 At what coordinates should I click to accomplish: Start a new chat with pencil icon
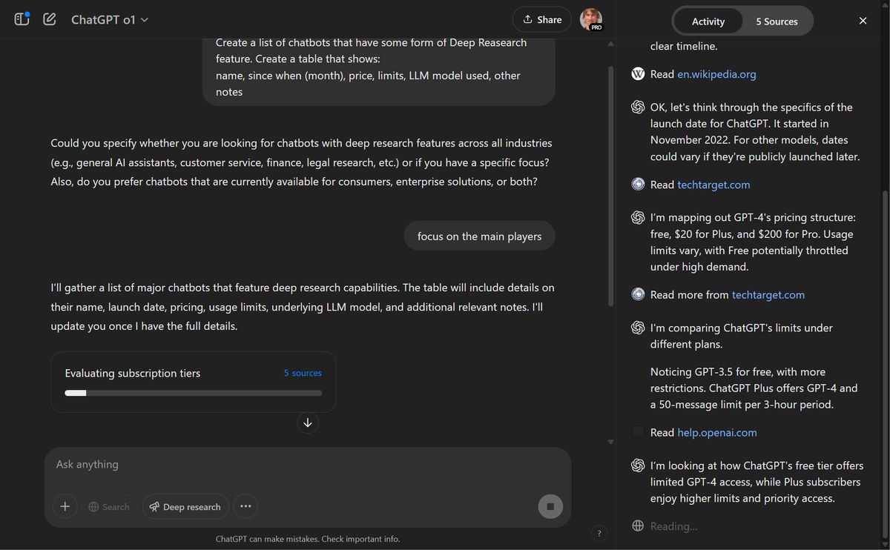pyautogui.click(x=50, y=19)
